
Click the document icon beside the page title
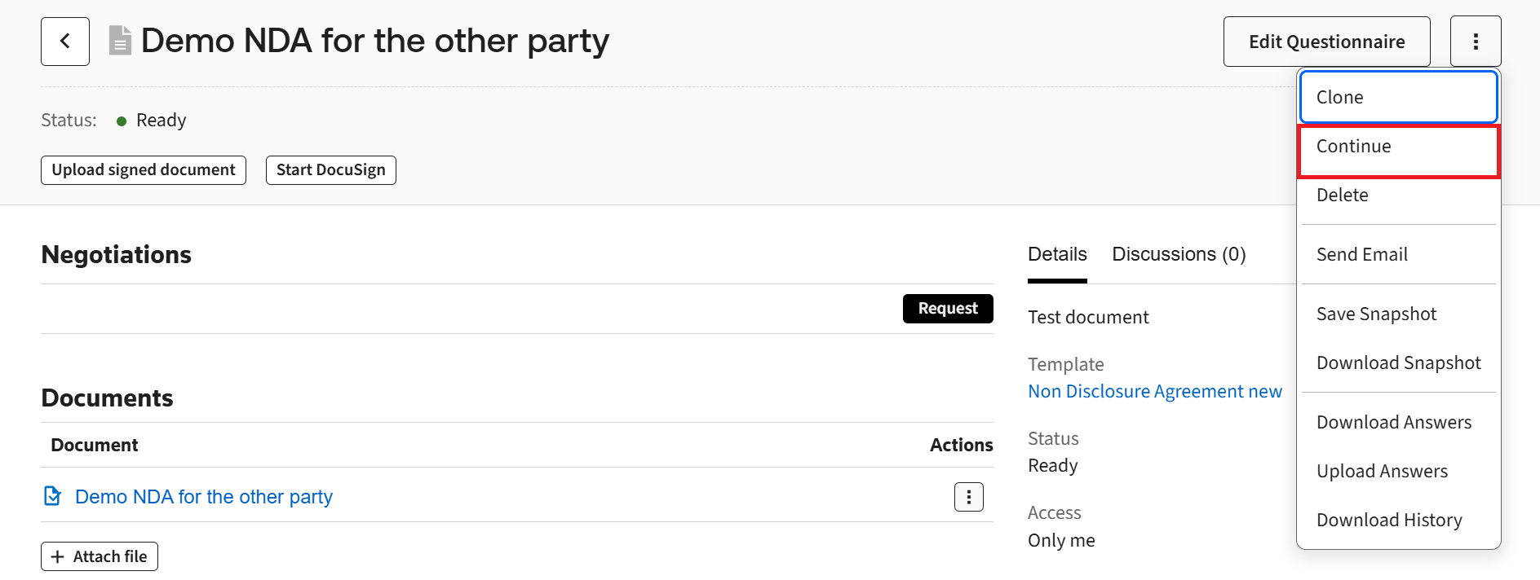pos(119,39)
